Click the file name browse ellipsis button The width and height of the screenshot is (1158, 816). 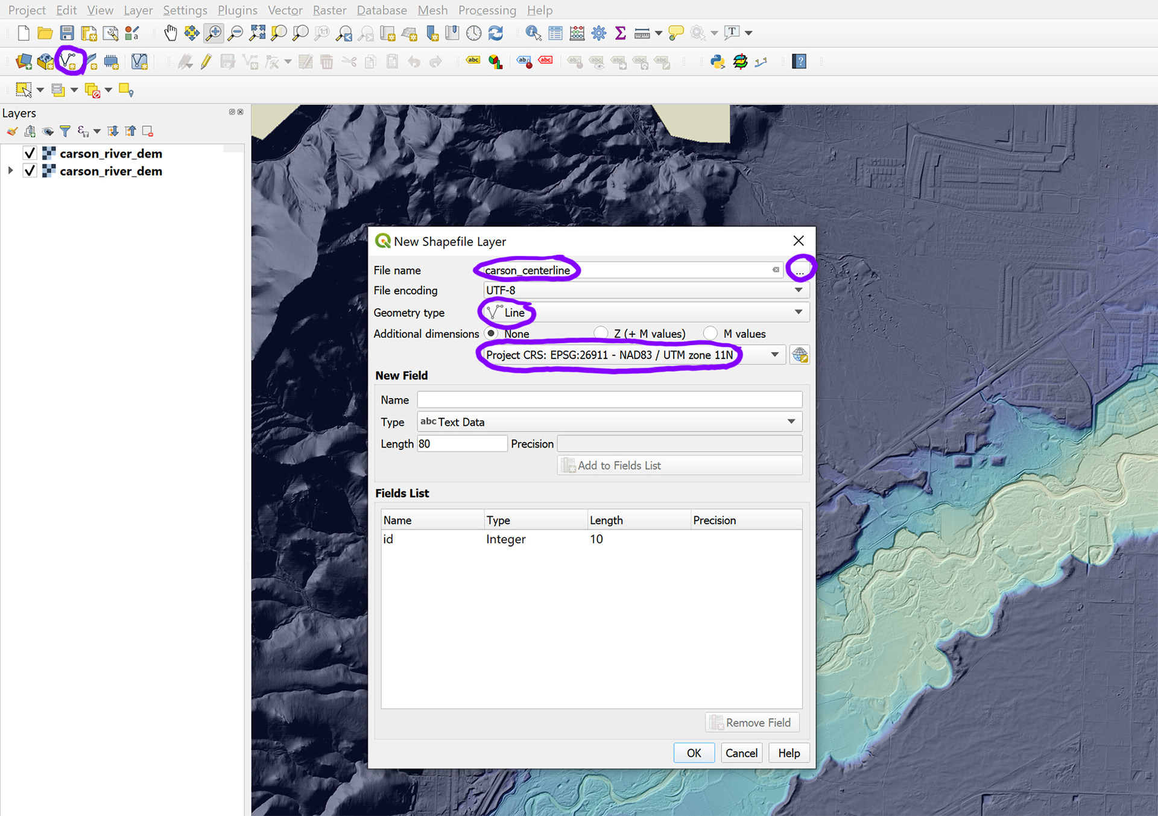[800, 270]
